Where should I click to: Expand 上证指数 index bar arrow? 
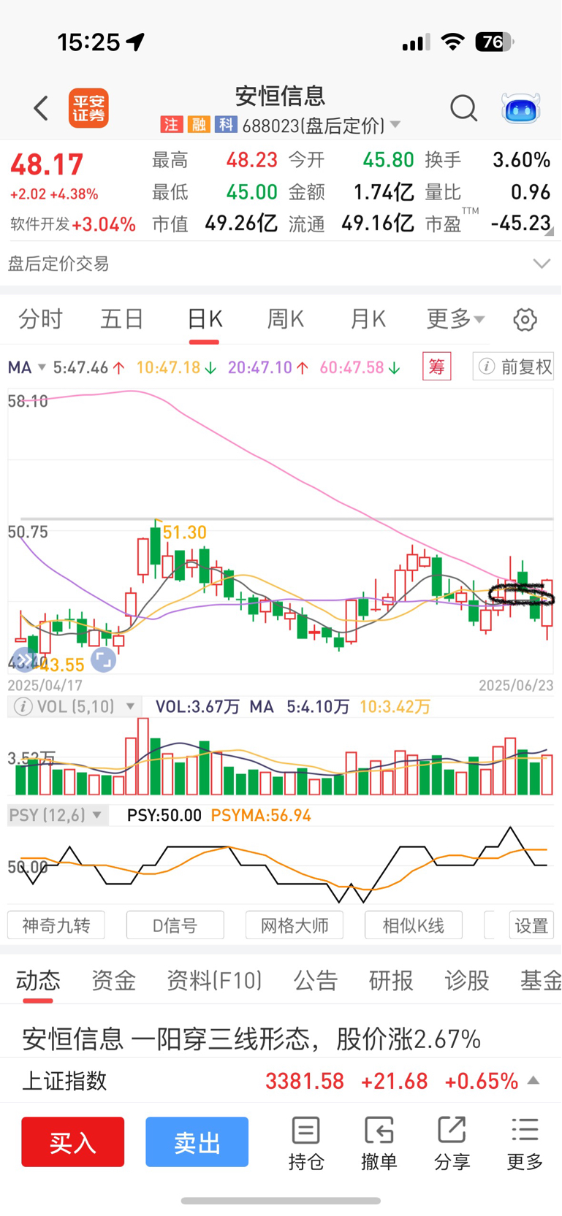tap(533, 1080)
